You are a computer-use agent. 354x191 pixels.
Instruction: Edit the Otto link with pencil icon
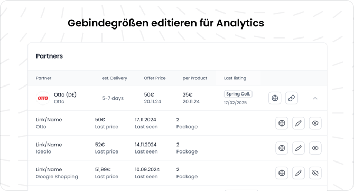click(299, 123)
